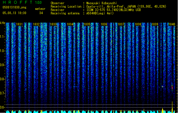The height and width of the screenshot is (113, 178).
Task: Click the 1838 time marker
Action: click(138, 24)
